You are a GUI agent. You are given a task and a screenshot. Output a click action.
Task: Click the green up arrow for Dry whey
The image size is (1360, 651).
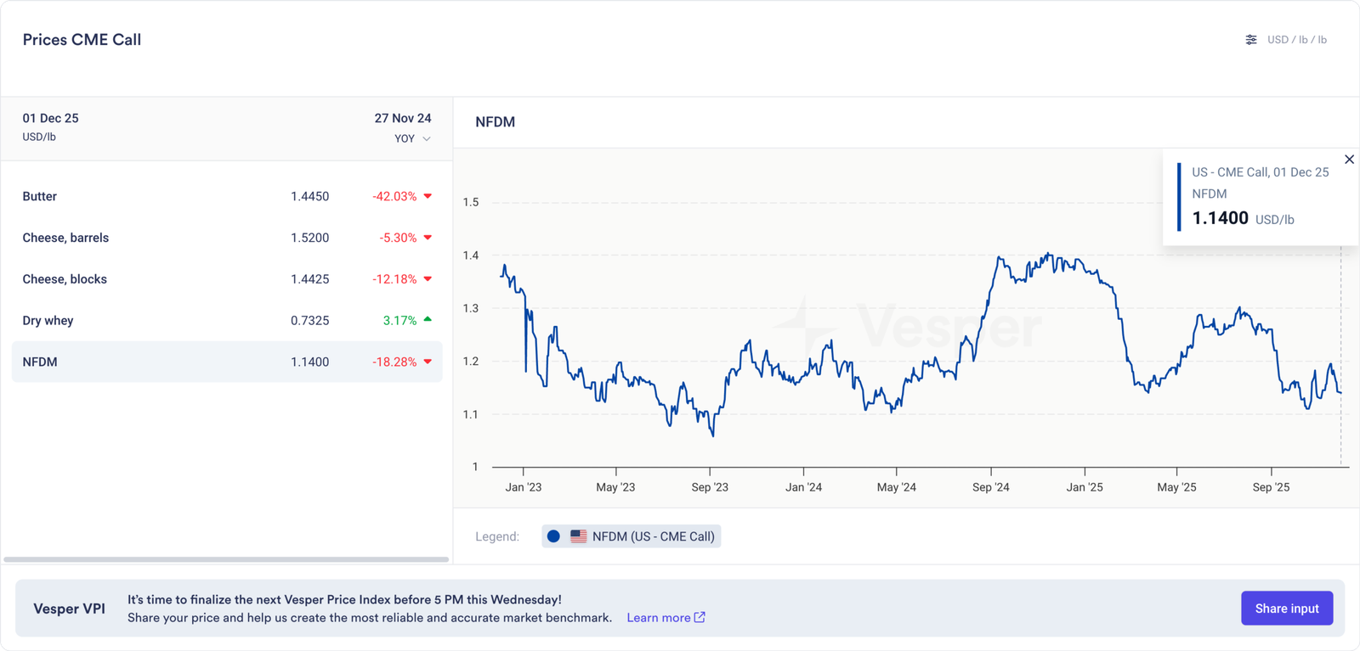[x=428, y=320]
